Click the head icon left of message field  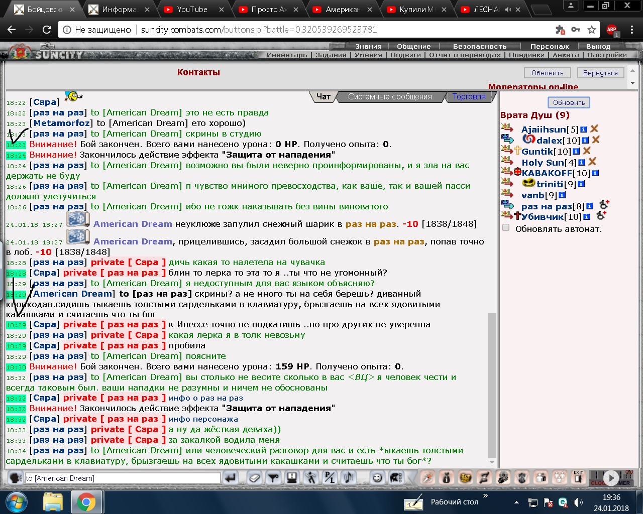(x=16, y=478)
